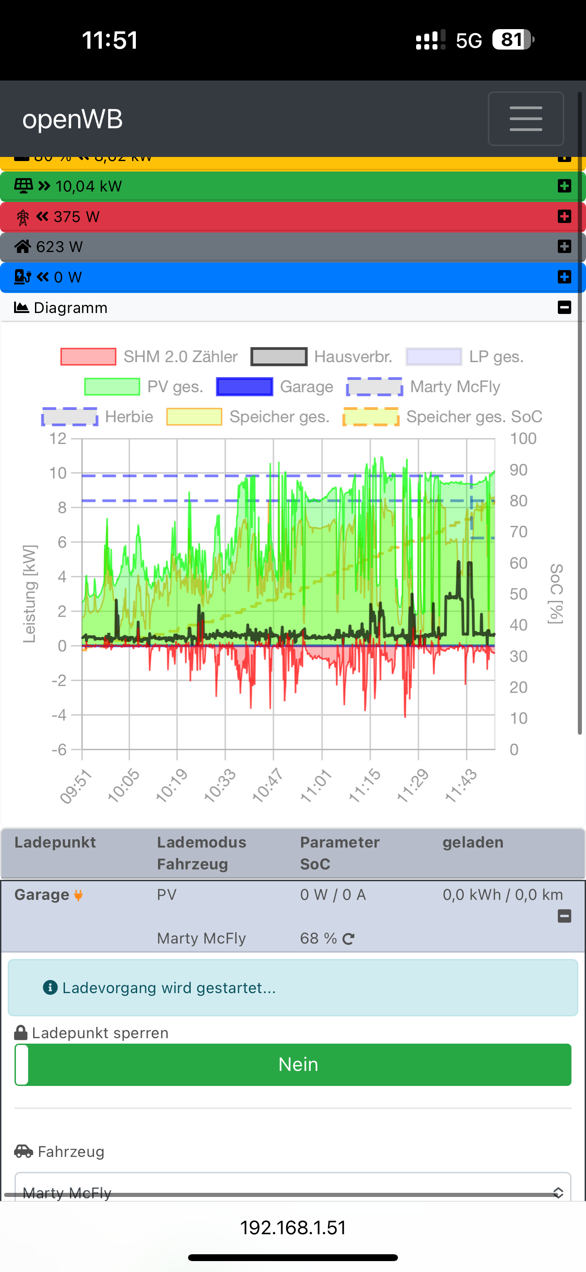Open the hamburger navigation menu
Viewport: 586px width, 1272px height.
click(526, 118)
